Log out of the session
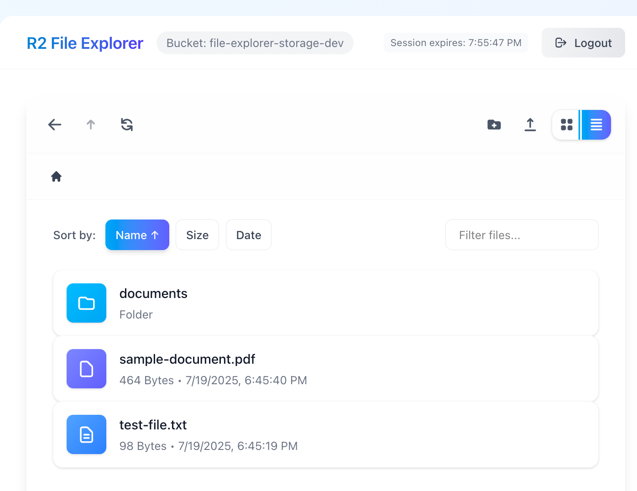The image size is (637, 491). coord(583,43)
